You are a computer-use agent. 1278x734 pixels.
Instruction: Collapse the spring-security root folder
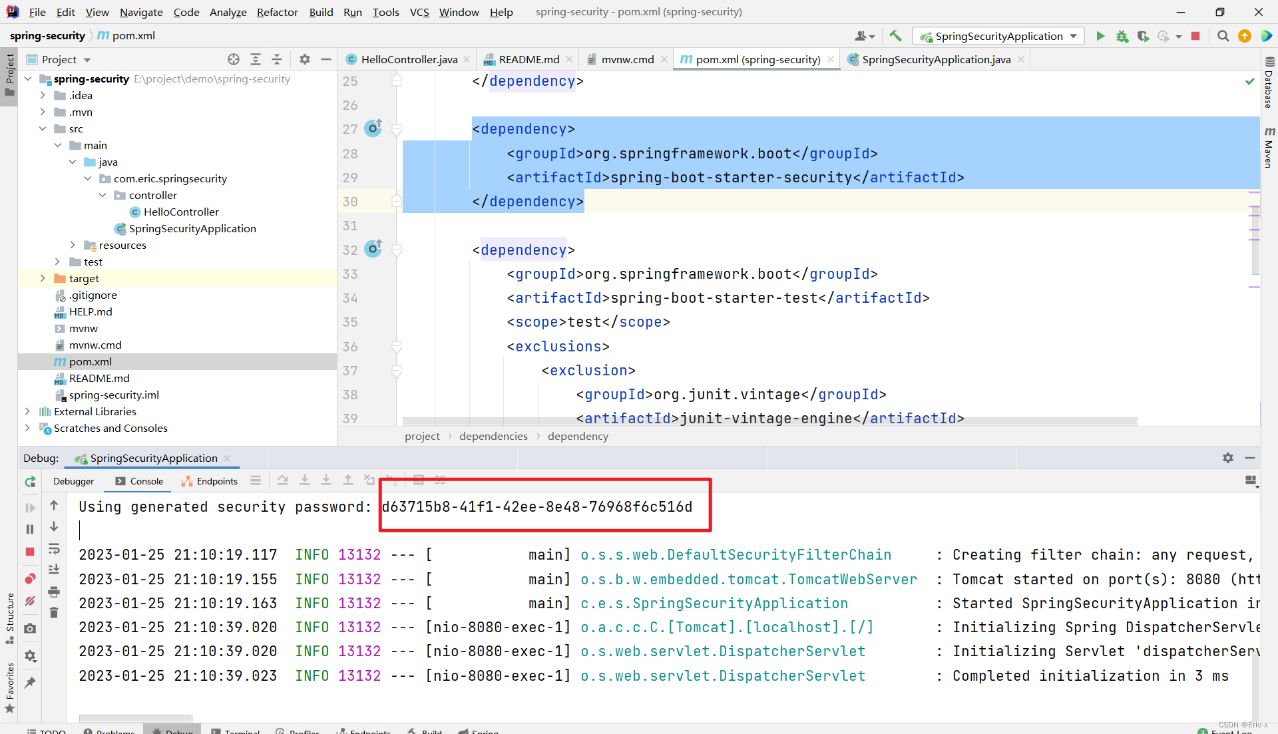tap(28, 79)
